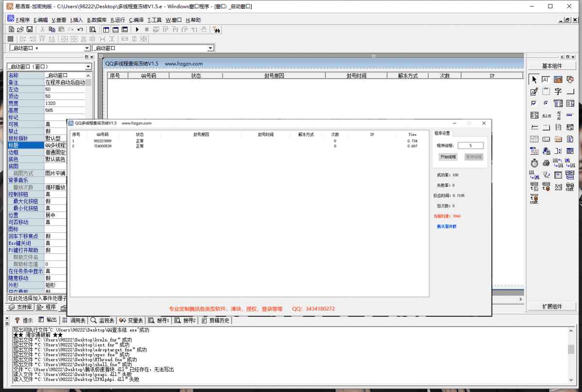Select the arrow pointer tool in 基本组件 palette
Screen dimensions: 582x392
(533, 80)
